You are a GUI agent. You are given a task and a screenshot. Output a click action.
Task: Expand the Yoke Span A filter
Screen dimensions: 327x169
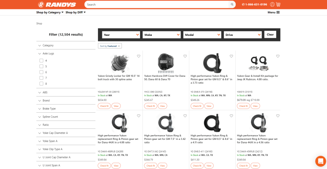tap(66, 141)
